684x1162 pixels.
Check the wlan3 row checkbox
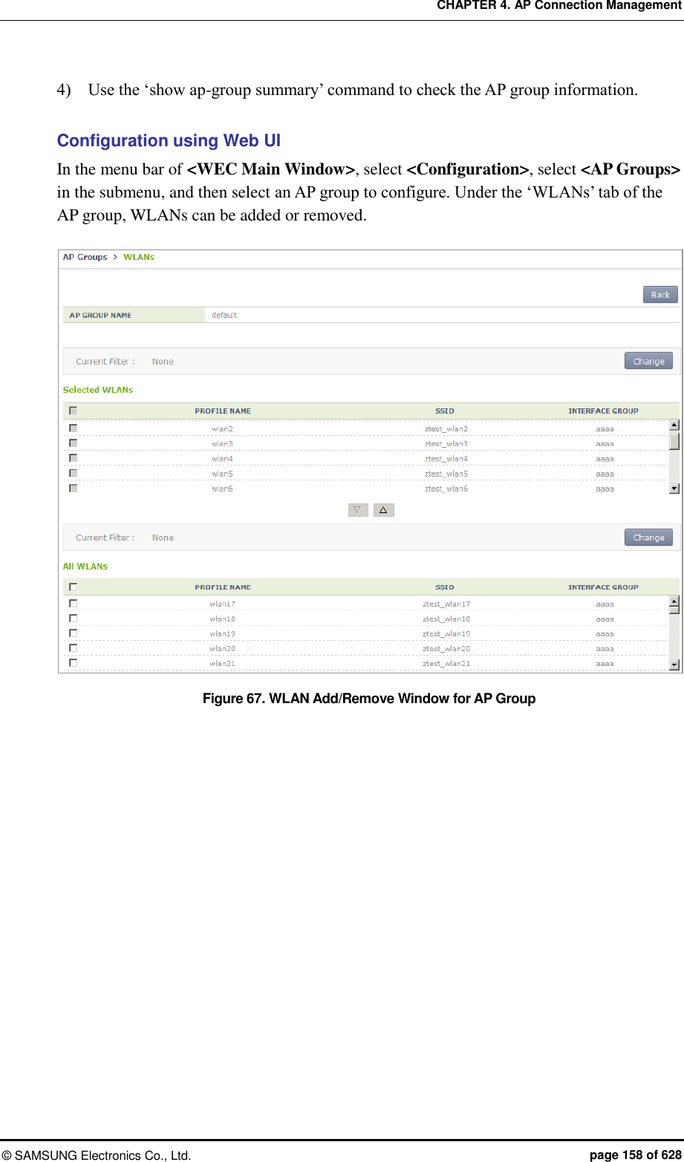[73, 443]
